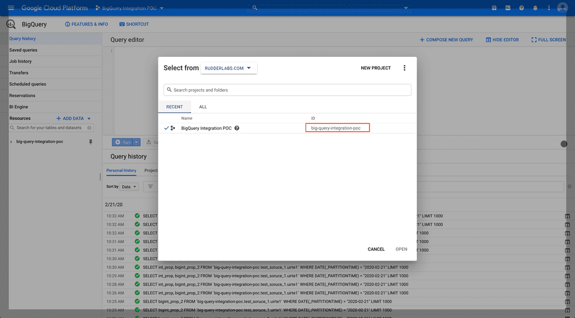Open notifications bell in top bar
This screenshot has height=318, width=575.
(535, 8)
